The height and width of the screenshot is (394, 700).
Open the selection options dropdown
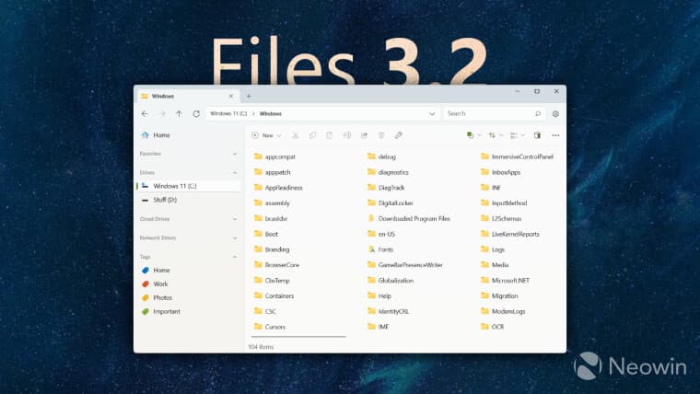[473, 135]
